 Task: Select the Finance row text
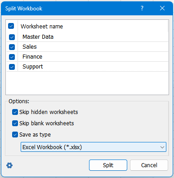(x=32, y=57)
